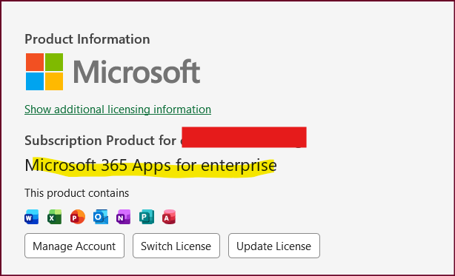Screen dimensions: 455x276
Task: Click the Word app icon
Action: (32, 217)
